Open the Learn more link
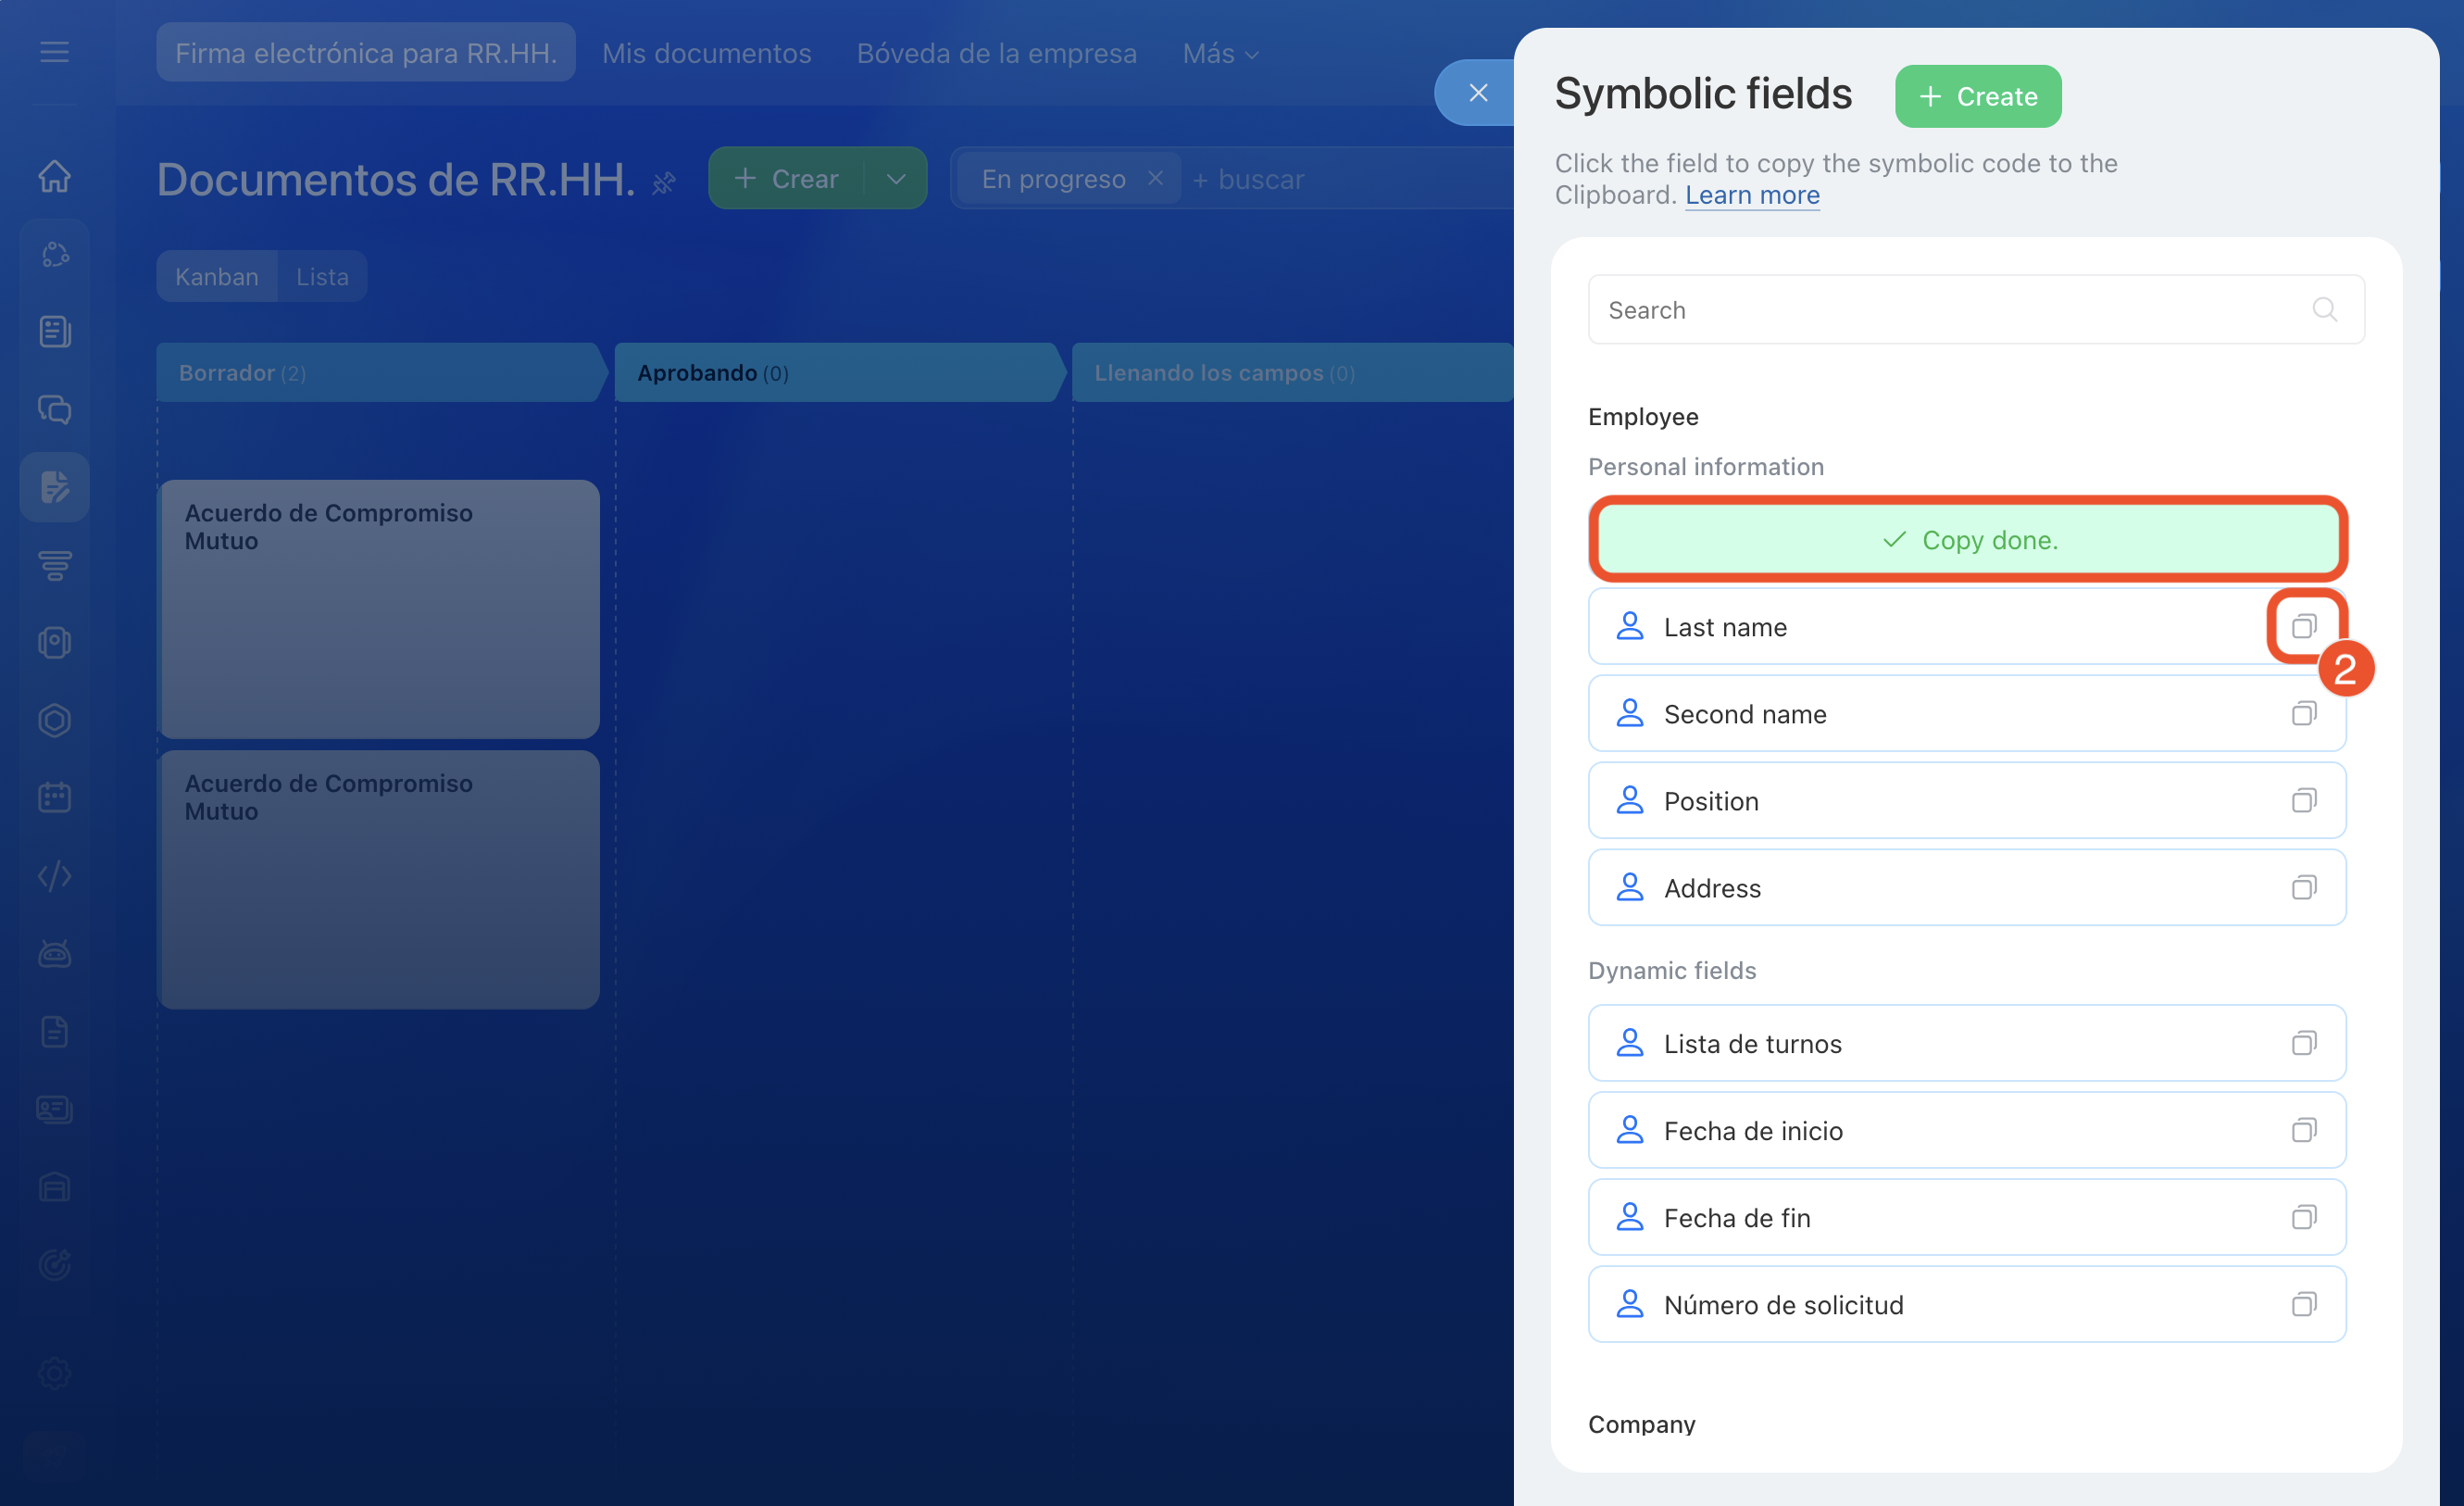Image resolution: width=2464 pixels, height=1506 pixels. coord(1752,195)
